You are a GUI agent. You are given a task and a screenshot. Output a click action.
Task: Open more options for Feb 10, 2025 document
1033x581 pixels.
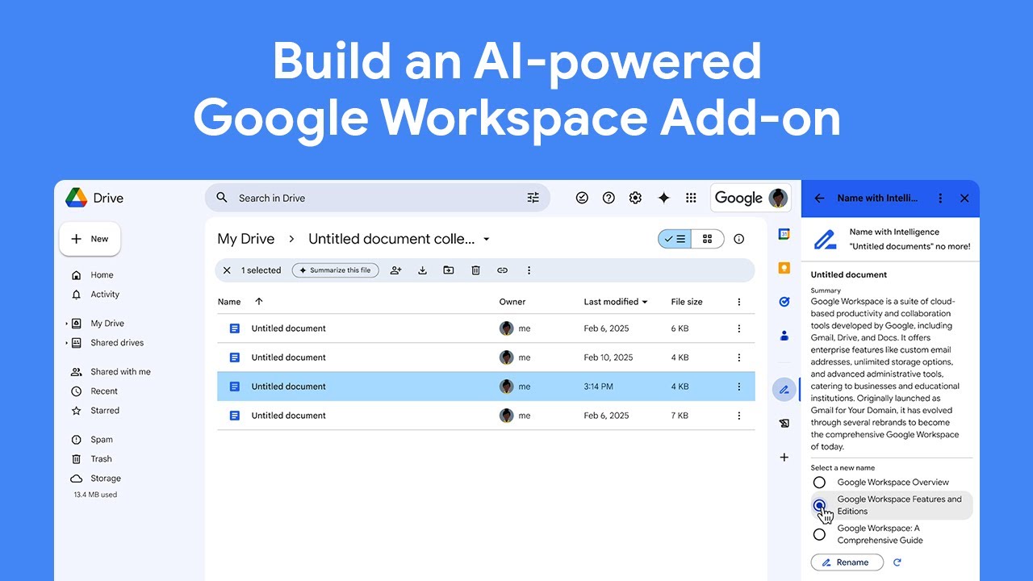pyautogui.click(x=738, y=357)
